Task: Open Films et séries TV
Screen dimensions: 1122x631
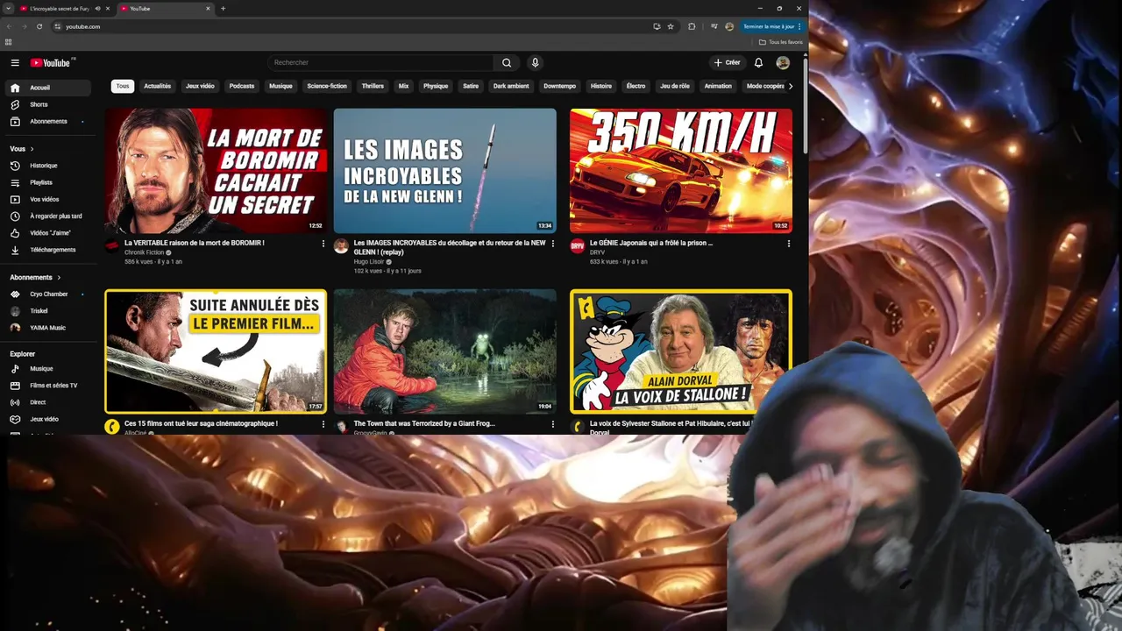Action: coord(48,386)
